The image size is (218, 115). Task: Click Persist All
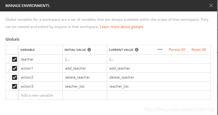[177, 50]
